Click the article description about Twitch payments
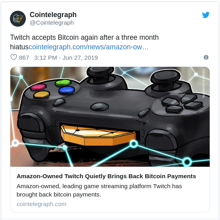Image resolution: width=220 pixels, height=220 pixels. pos(99,190)
